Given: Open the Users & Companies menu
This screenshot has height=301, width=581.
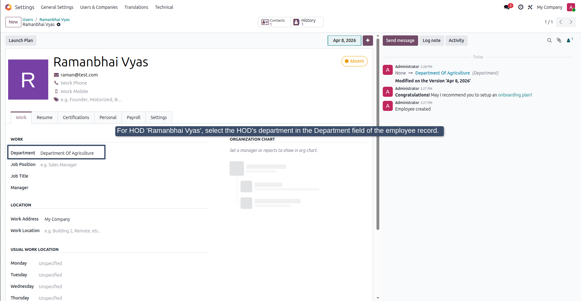Looking at the screenshot, I should tap(99, 7).
